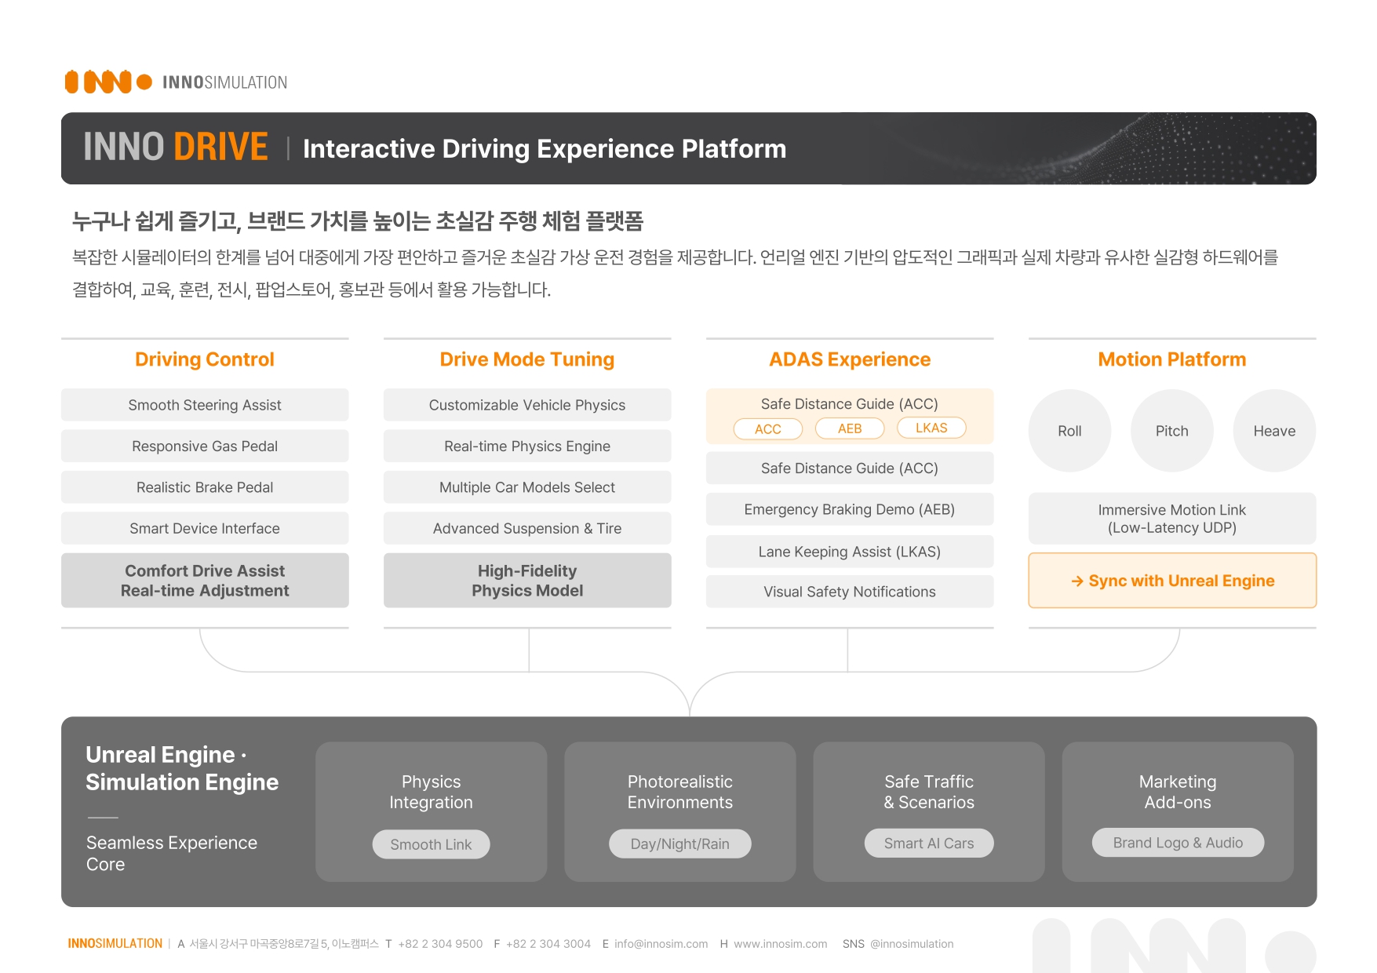Select the Smart Device Interface item
The height and width of the screenshot is (973, 1377).
(x=205, y=528)
